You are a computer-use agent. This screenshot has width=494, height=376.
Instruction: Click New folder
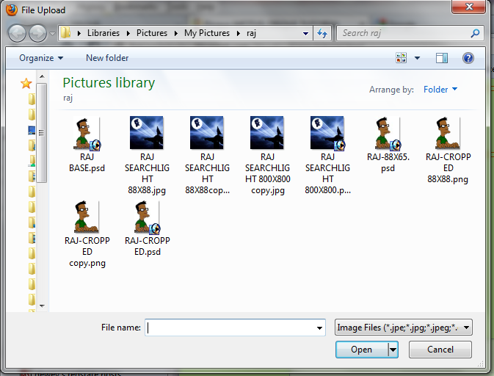pos(107,58)
